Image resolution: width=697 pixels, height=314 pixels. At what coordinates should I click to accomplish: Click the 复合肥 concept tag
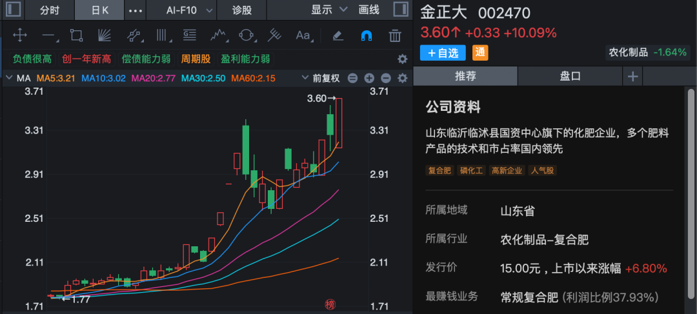(x=439, y=171)
